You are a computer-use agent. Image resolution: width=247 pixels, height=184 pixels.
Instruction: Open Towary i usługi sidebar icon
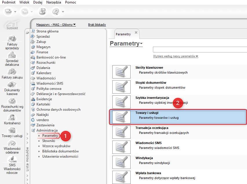coord(12,130)
